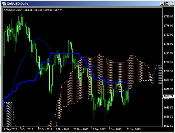Click price scale label 1650.50
Image resolution: width=175 pixels, height=133 pixels.
tap(168, 108)
